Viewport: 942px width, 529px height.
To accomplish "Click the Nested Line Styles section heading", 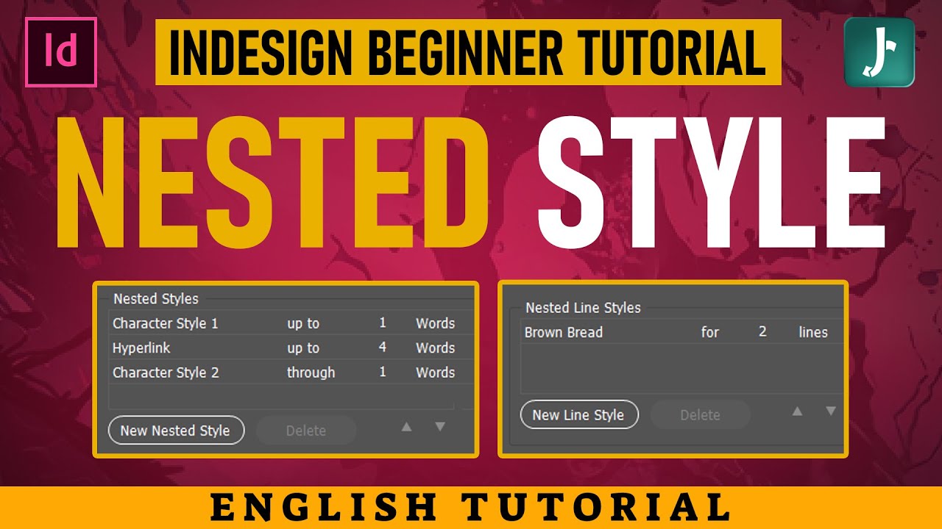I will pyautogui.click(x=583, y=308).
